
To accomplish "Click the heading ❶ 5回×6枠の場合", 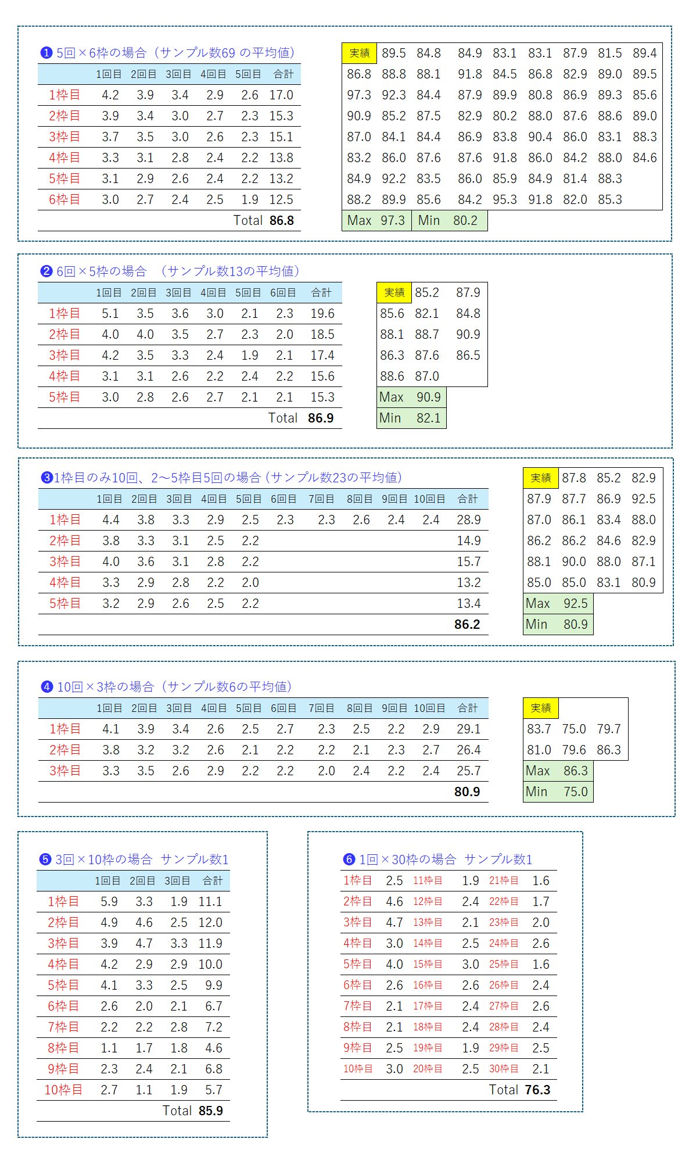I will 167,53.
